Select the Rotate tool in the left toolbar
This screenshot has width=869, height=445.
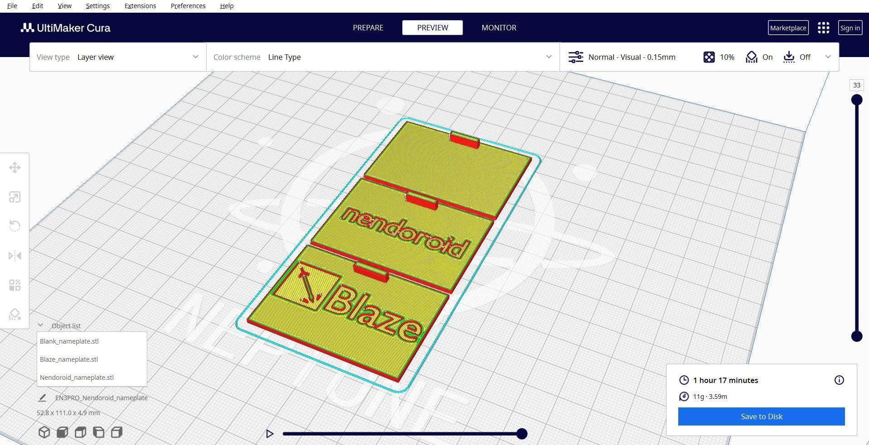click(x=14, y=226)
